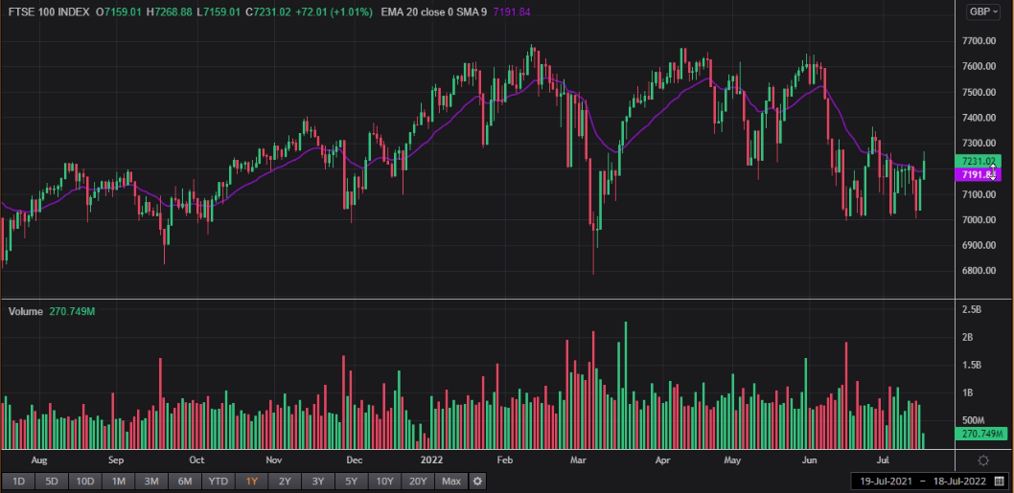Open range settings gear next to Max
The image size is (1014, 493).
point(477,481)
